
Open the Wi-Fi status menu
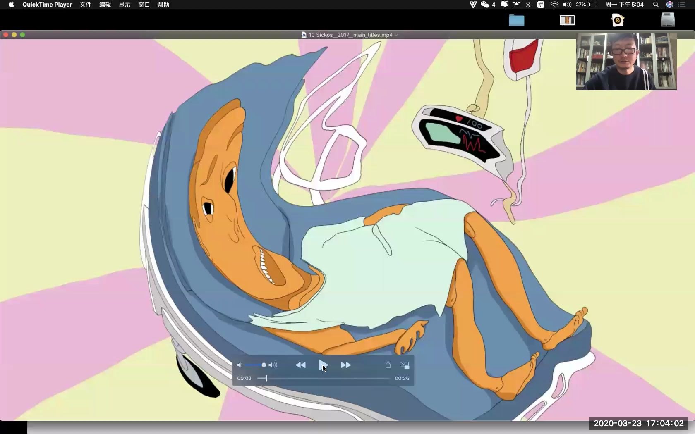pyautogui.click(x=554, y=5)
